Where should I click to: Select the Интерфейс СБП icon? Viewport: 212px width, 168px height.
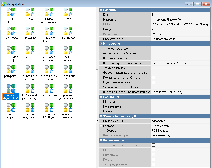pyautogui.click(x=68, y=69)
